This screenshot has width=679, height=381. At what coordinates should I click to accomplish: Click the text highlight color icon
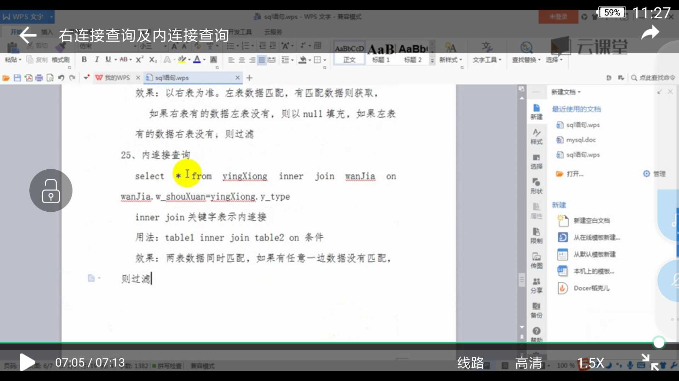coord(182,59)
